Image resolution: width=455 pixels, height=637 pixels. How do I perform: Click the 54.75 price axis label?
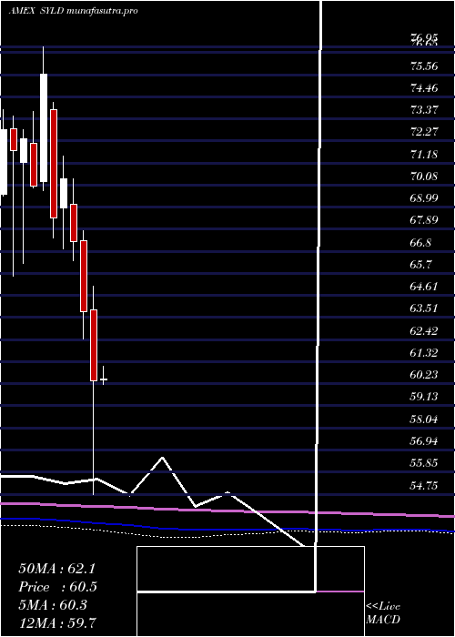pos(424,485)
